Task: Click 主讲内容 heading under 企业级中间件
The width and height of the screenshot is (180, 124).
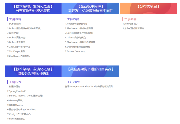Action: point(73,19)
